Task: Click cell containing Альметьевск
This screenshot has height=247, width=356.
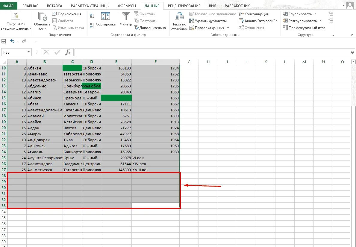Action: pyautogui.click(x=45, y=170)
